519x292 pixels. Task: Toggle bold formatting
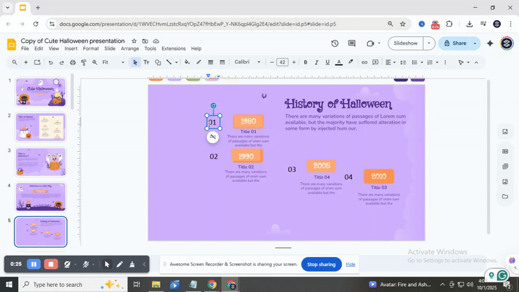click(306, 62)
